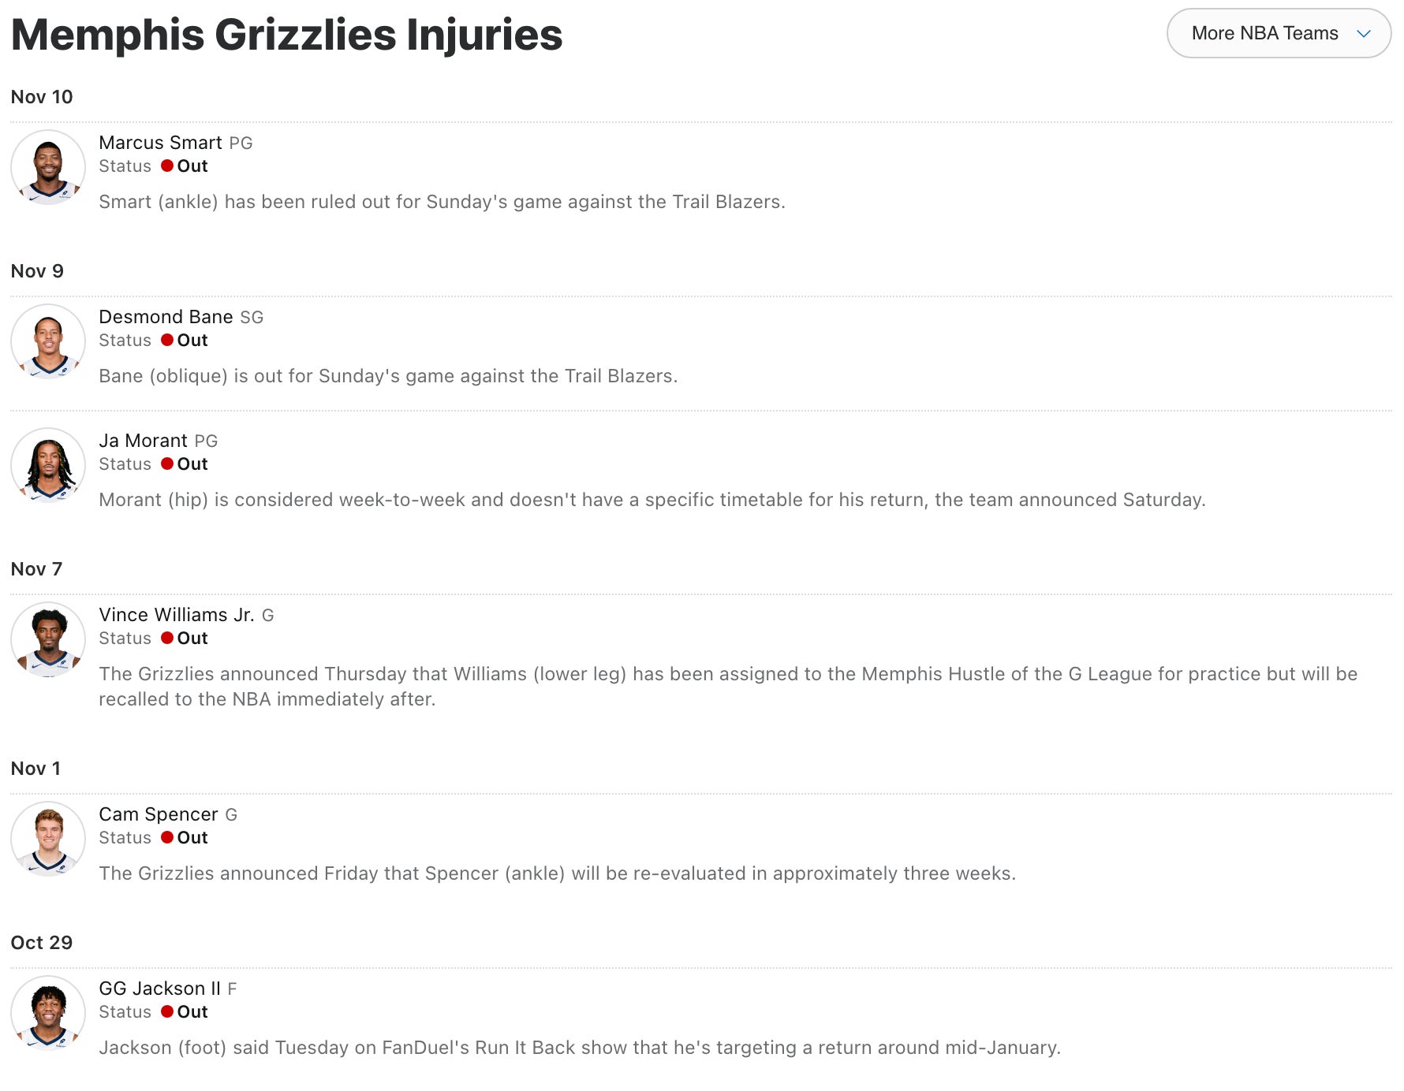Click the red Out indicator for Marcus Smart

(x=167, y=166)
